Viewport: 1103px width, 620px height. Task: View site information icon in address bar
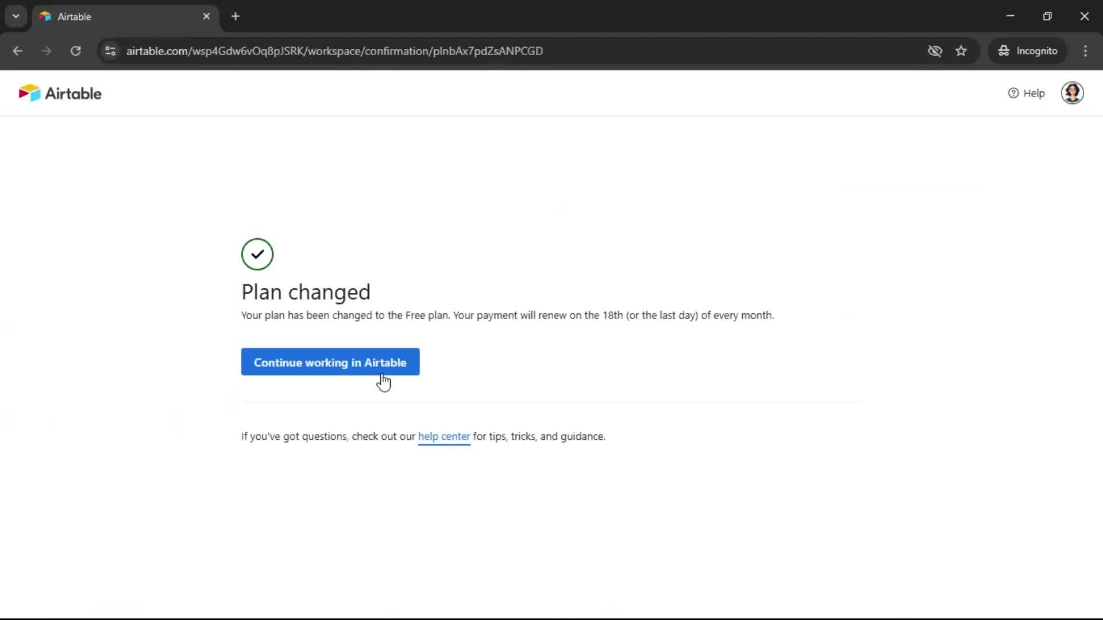[x=110, y=51]
